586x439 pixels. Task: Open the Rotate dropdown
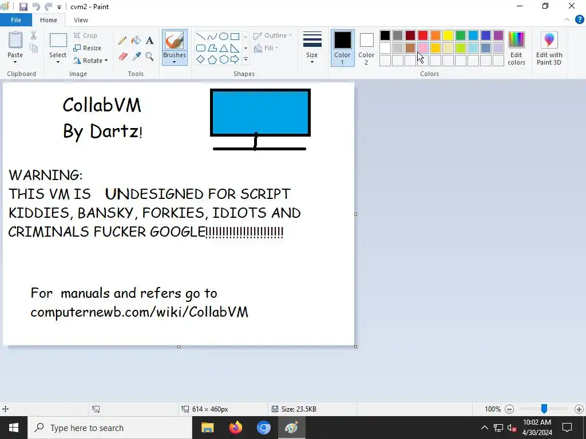(90, 61)
